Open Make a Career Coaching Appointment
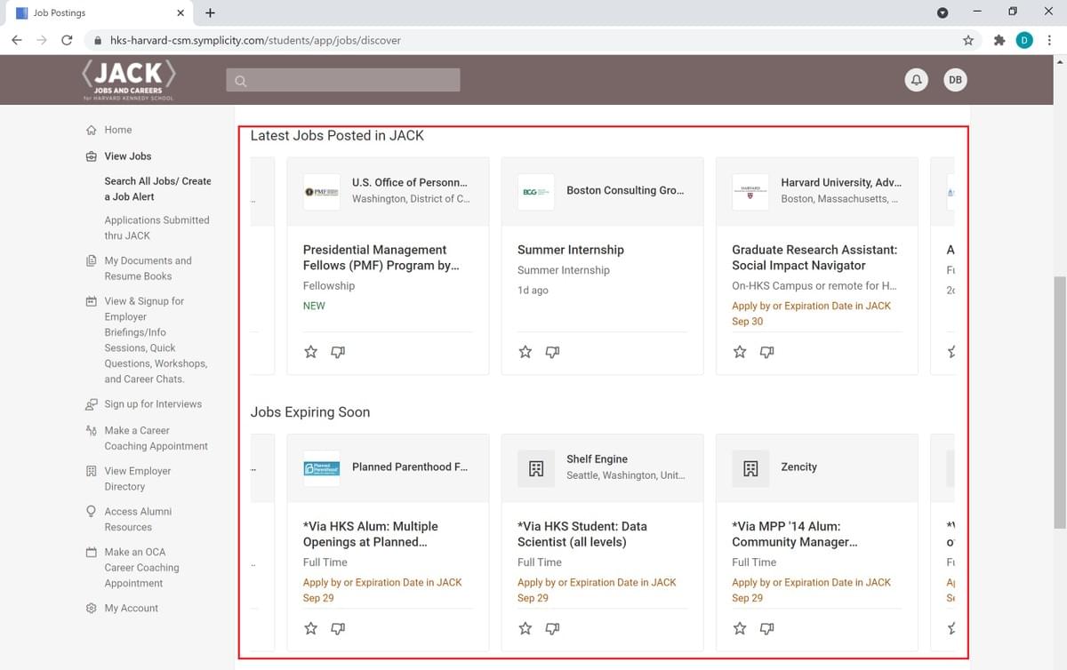The width and height of the screenshot is (1067, 670). (x=156, y=438)
